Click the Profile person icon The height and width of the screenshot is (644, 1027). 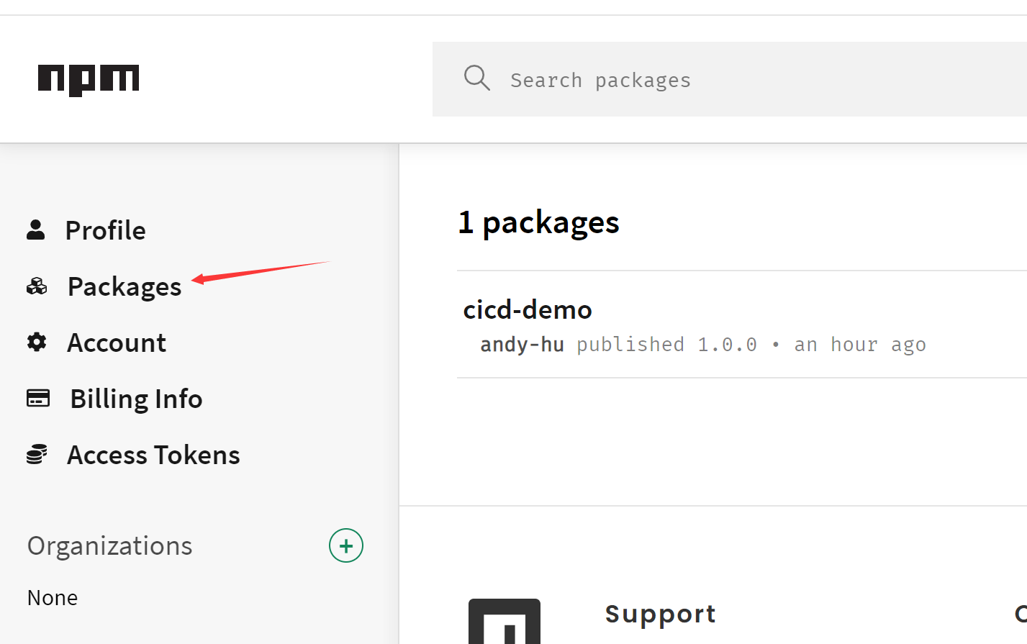(x=35, y=230)
